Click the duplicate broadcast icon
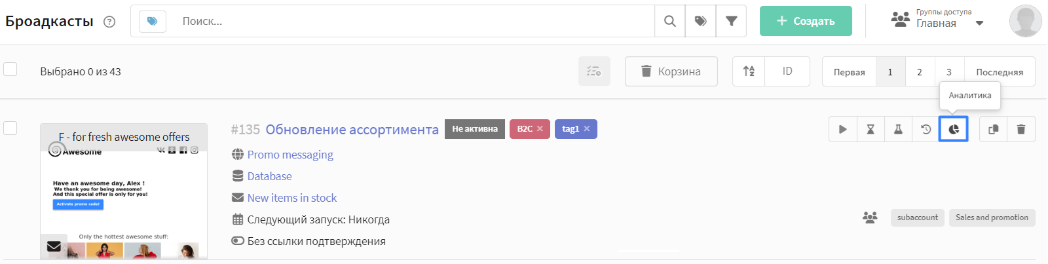 [x=993, y=129]
